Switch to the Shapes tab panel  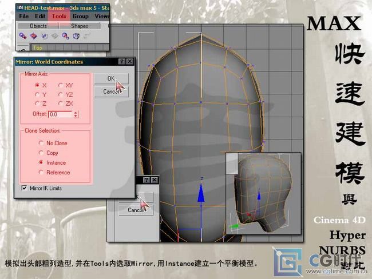click(80, 26)
